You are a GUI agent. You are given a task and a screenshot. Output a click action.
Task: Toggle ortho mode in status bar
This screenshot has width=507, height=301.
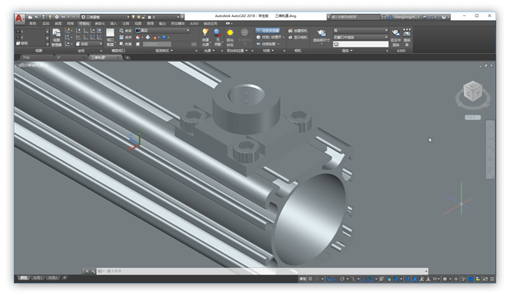click(336, 279)
